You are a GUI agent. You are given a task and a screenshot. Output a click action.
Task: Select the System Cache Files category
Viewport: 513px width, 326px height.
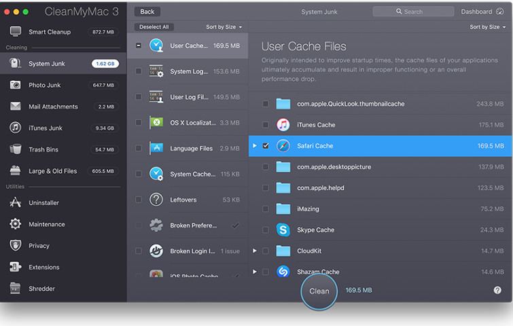coord(188,174)
